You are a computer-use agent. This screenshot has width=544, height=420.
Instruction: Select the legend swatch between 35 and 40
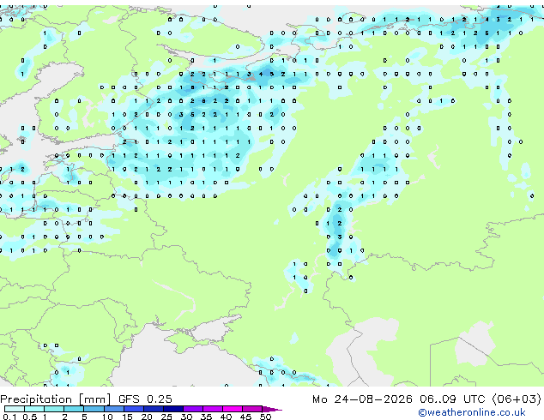[x=212, y=409]
